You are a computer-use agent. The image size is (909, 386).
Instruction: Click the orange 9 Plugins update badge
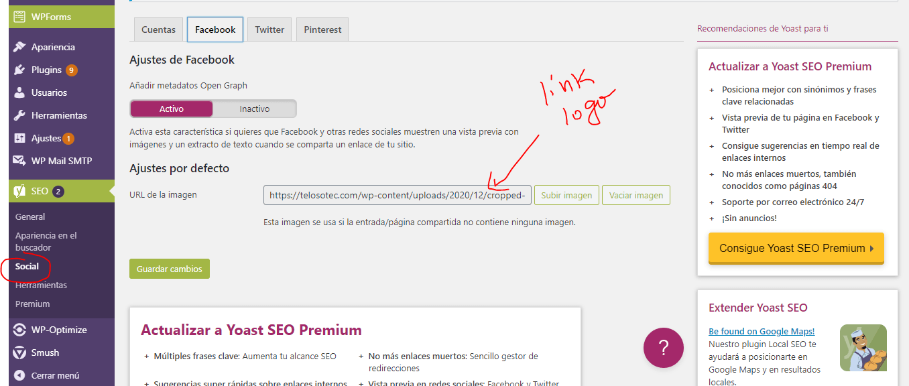click(x=71, y=70)
